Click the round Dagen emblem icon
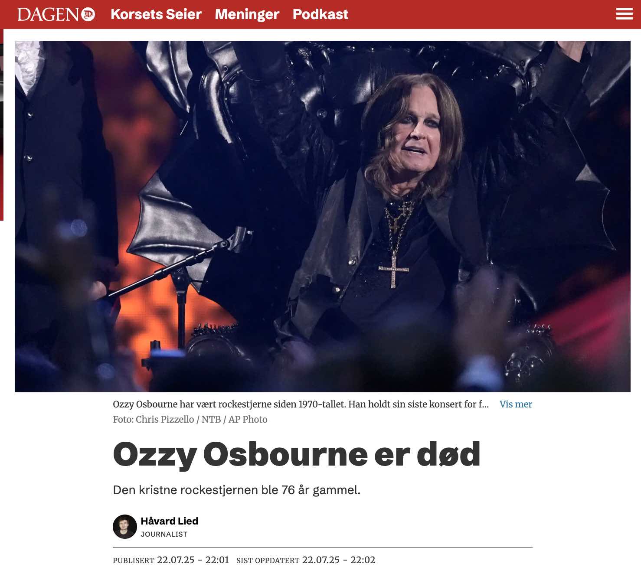Screen dimensions: 641x567 point(88,14)
